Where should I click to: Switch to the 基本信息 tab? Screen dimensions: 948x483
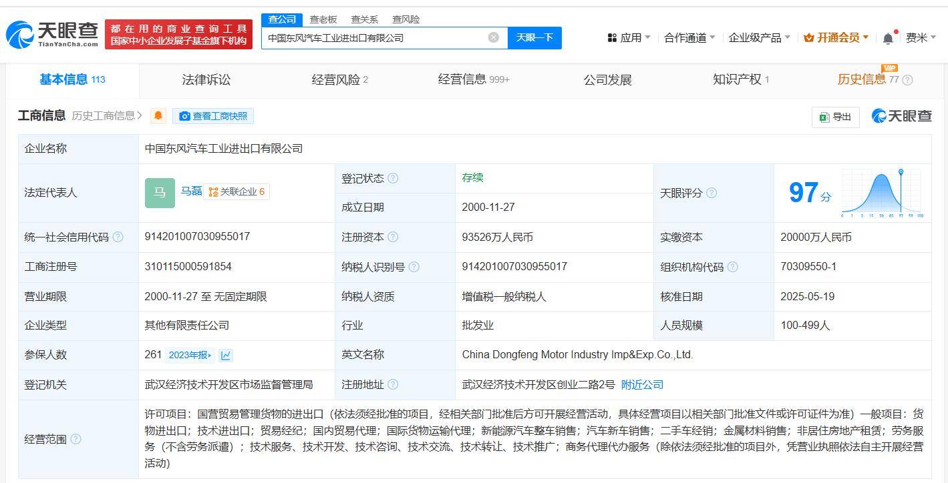[x=73, y=79]
